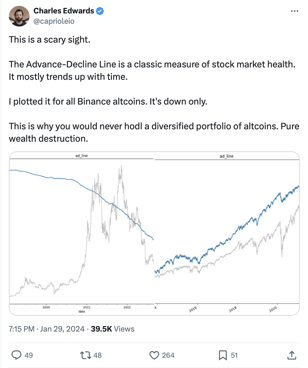The width and height of the screenshot is (308, 368).
Task: Bookmark the tweet with bookmark icon
Action: pyautogui.click(x=223, y=355)
